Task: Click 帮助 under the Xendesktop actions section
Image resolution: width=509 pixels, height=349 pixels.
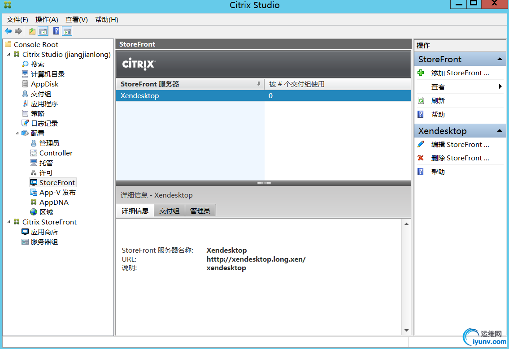Action: 438,172
